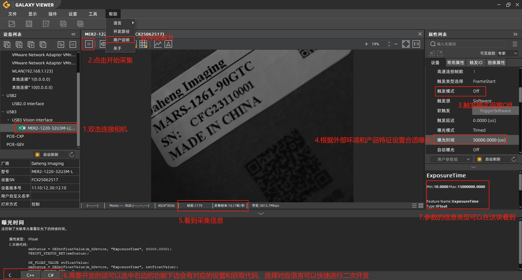Click the stop all acquisition pause icon
The height and width of the screenshot is (280, 522).
[43, 44]
